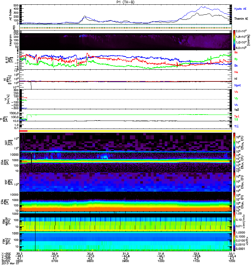Click the bright keogram aurora spot near 0745
This screenshot has height=268, width=251.
click(82, 36)
